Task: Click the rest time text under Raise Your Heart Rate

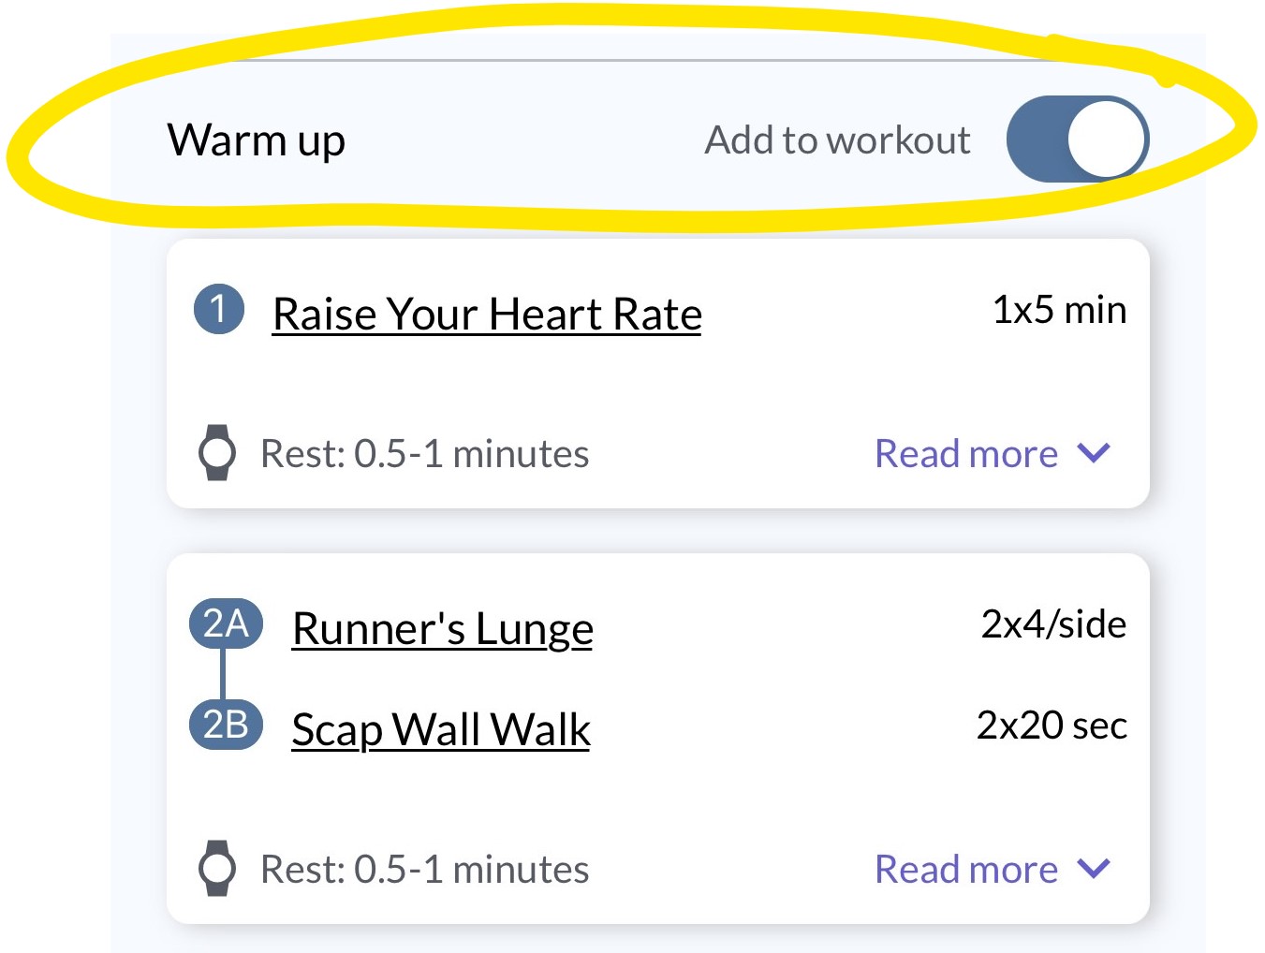Action: (425, 454)
